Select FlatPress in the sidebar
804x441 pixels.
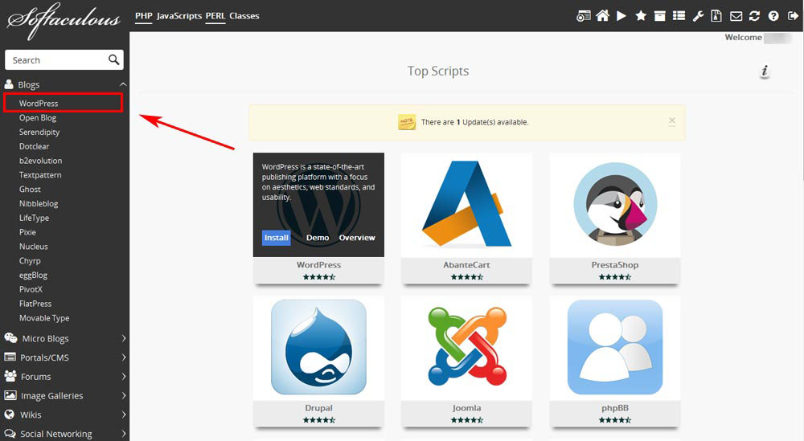click(35, 304)
